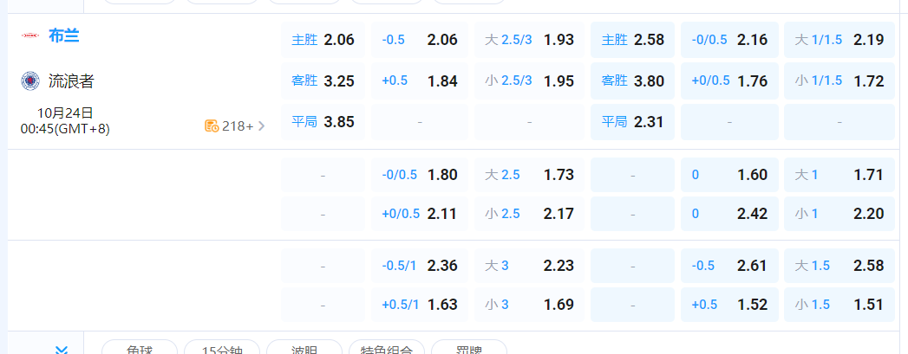
Task: Click the orange match statistics icon
Action: point(211,126)
